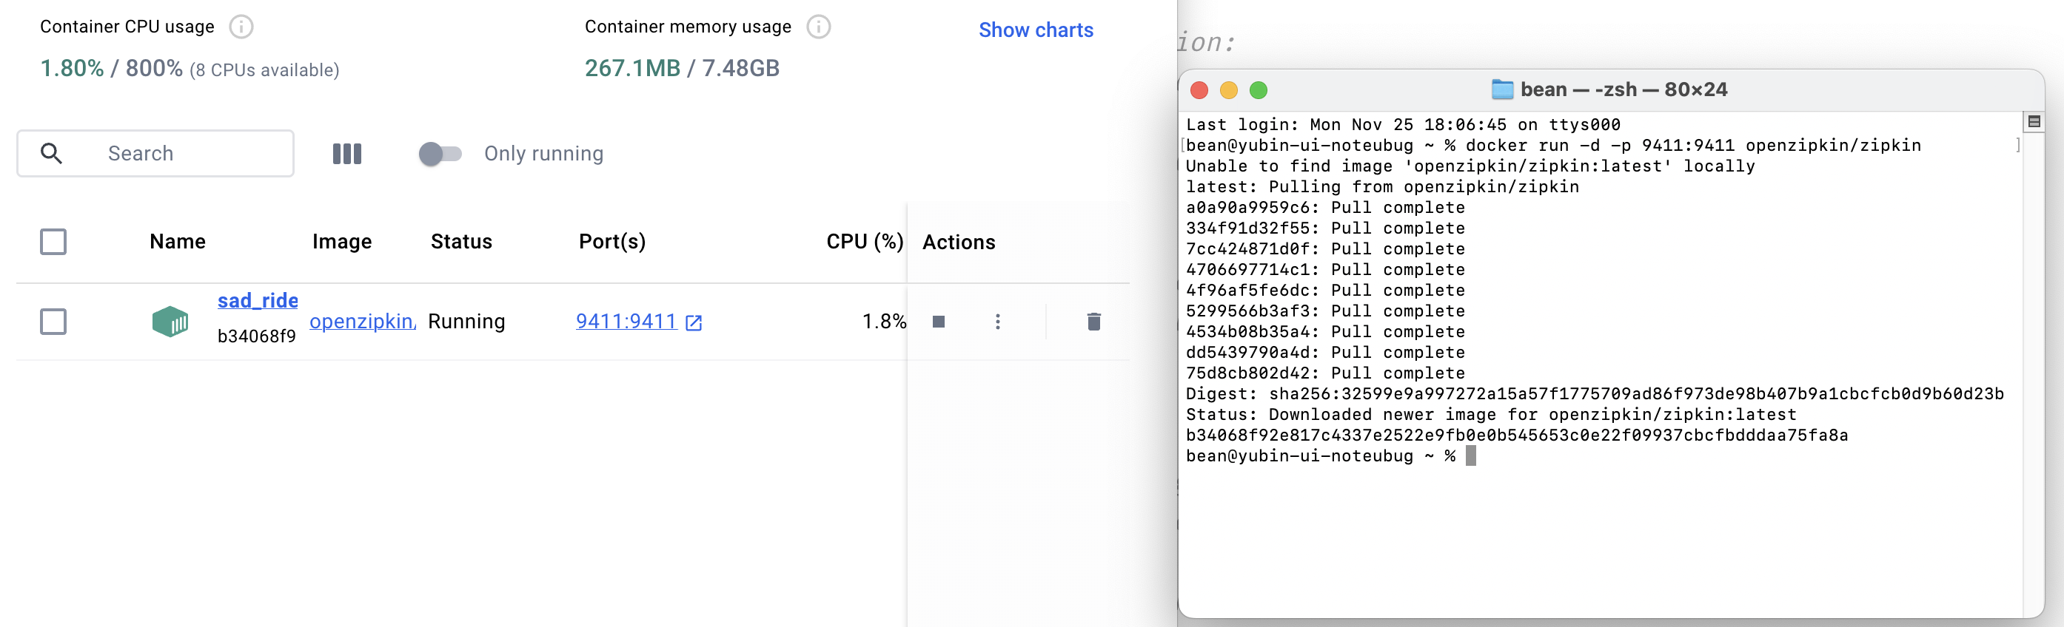Click the green terminal zoom button

(x=1258, y=90)
